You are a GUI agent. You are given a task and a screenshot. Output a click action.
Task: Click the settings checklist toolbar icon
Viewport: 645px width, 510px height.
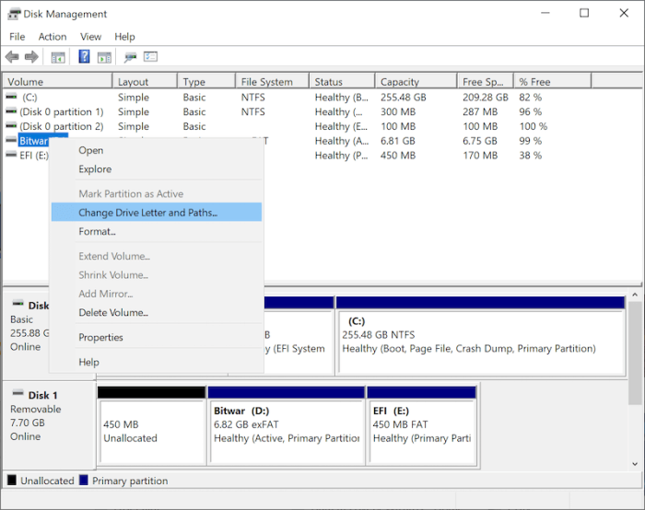(x=150, y=56)
